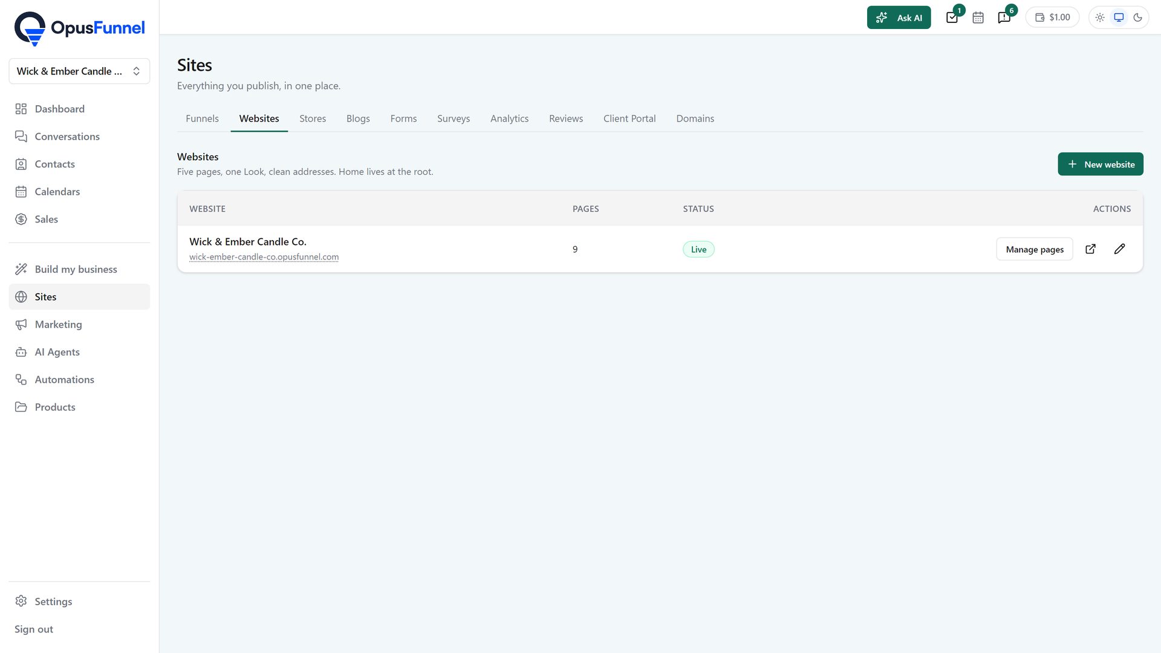
Task: Click the New website button
Action: coord(1100,164)
